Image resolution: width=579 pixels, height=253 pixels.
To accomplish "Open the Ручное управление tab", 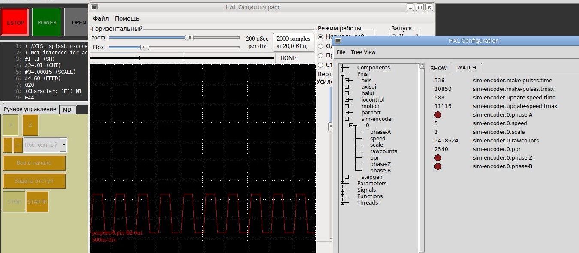I will [30, 109].
